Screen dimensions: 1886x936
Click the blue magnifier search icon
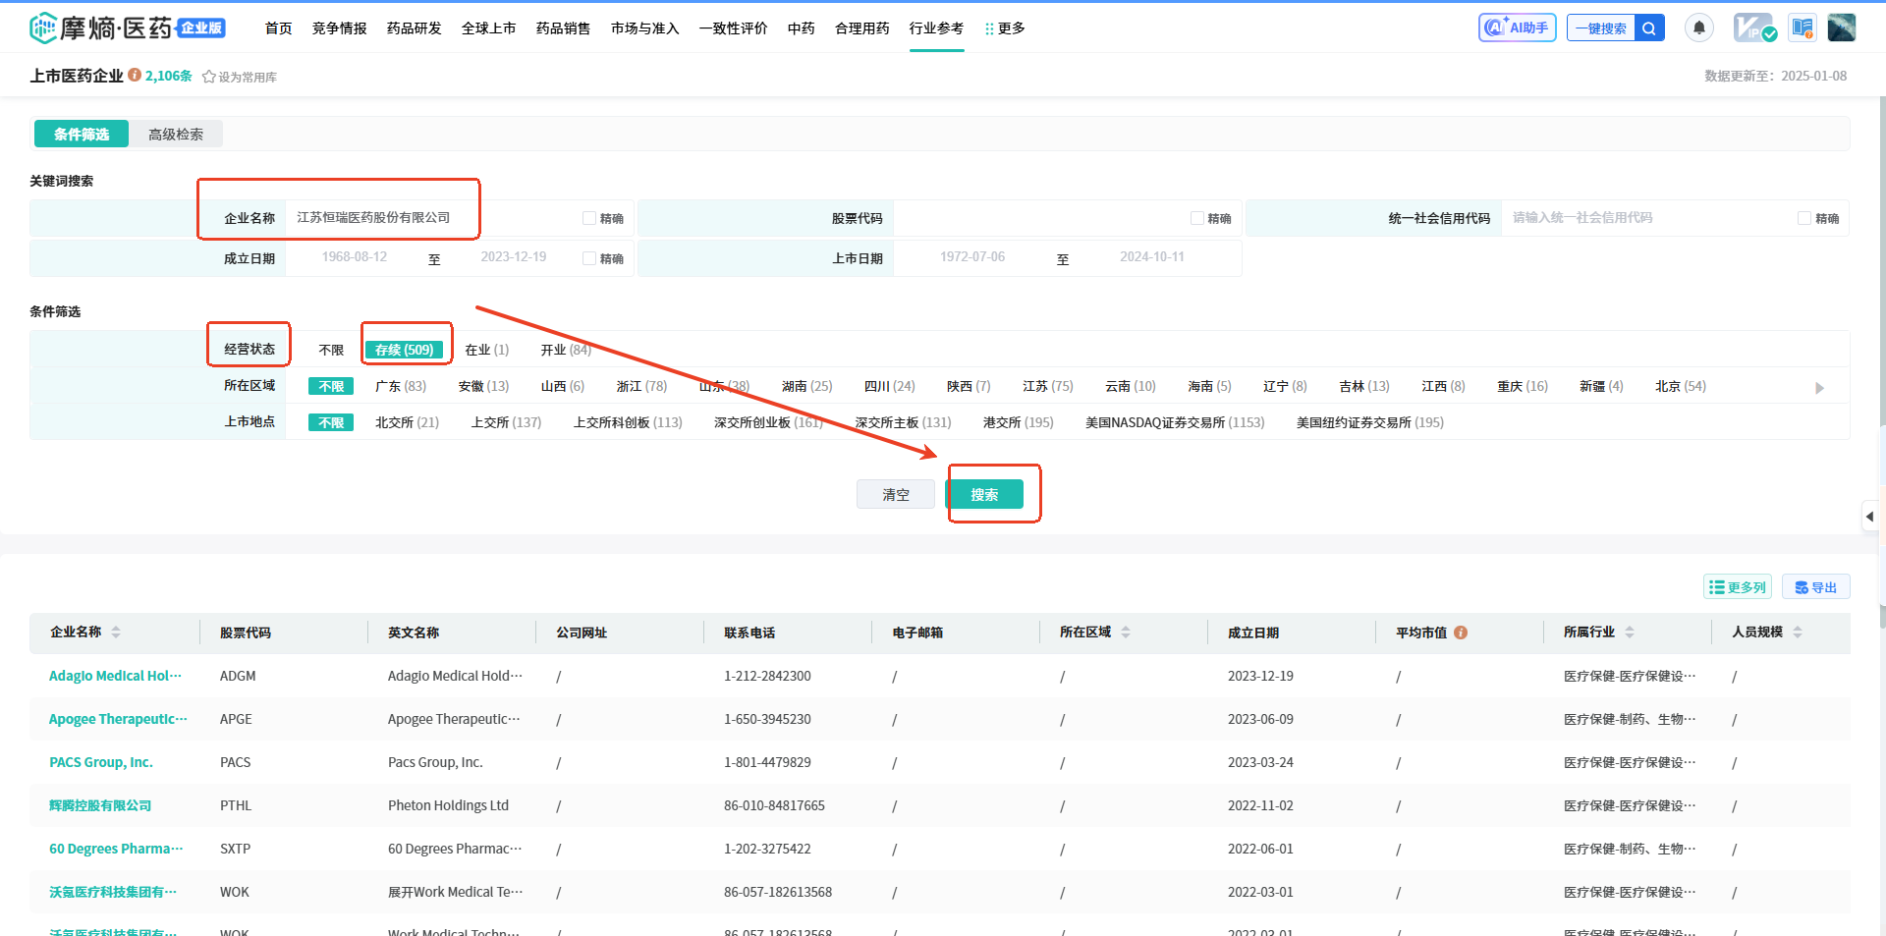tap(1649, 28)
